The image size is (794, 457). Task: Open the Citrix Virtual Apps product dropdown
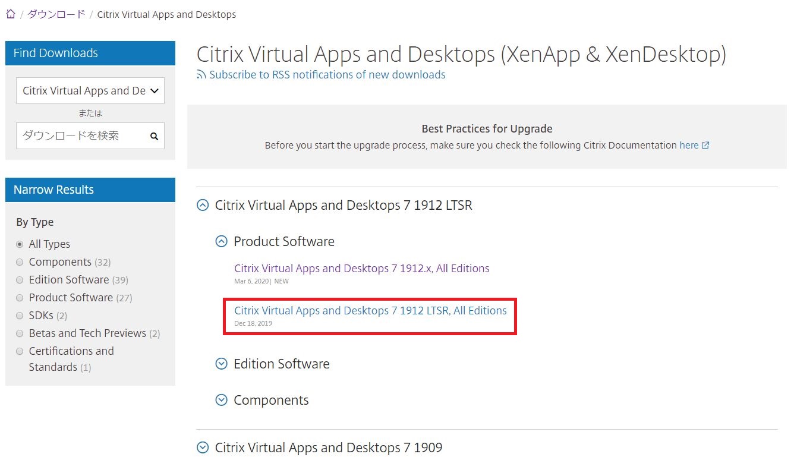[x=90, y=91]
